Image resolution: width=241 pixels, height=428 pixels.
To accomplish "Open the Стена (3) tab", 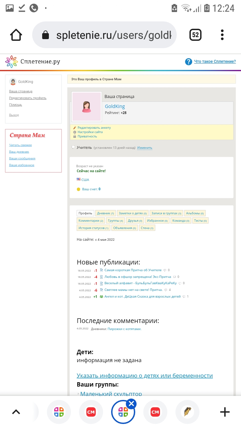I will coord(147,228).
